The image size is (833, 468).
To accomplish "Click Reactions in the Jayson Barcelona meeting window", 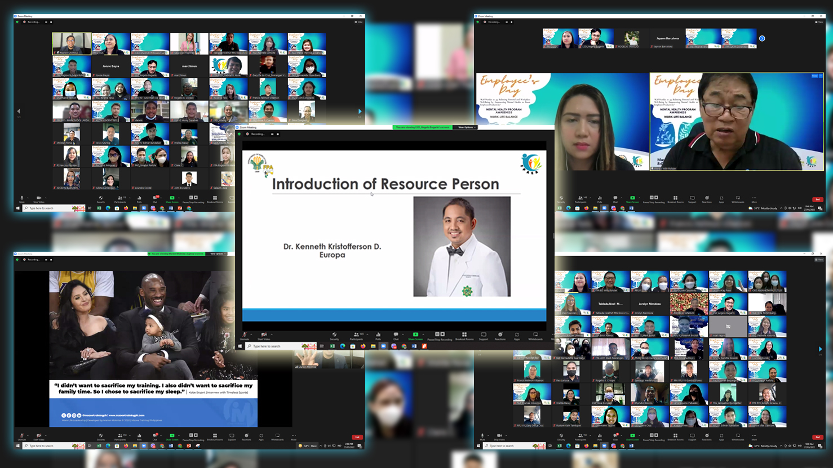I will point(707,199).
